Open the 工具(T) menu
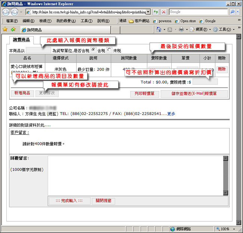243x233 pixels. tap(86, 21)
